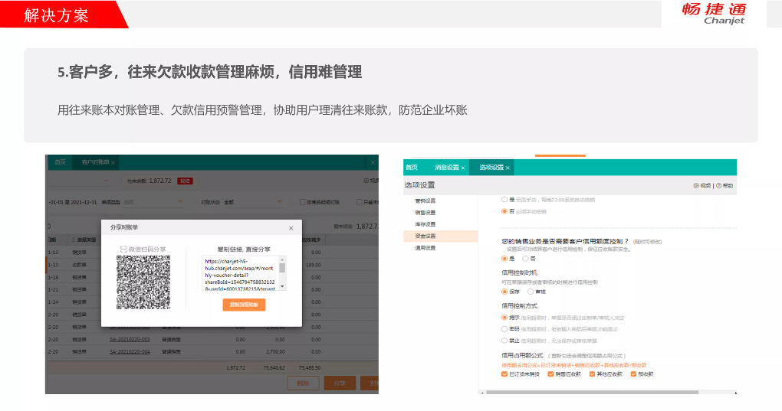Close the 客户对账单 tab
This screenshot has width=782, height=411.
[113, 163]
